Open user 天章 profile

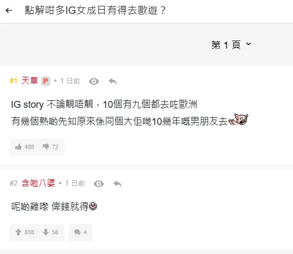coord(29,81)
